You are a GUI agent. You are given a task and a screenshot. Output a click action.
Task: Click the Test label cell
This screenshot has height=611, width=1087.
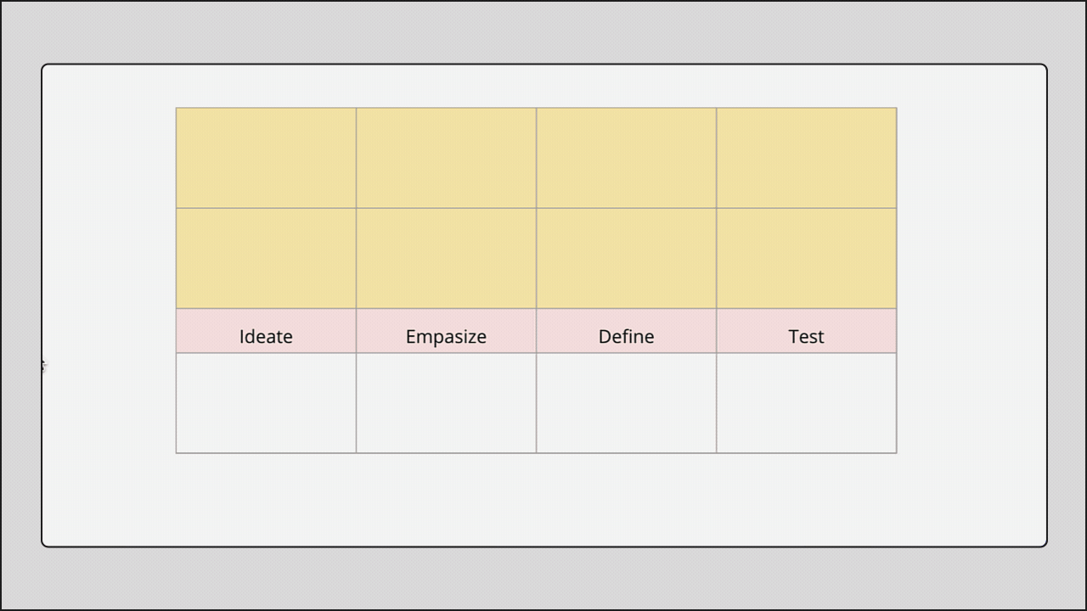pyautogui.click(x=806, y=332)
